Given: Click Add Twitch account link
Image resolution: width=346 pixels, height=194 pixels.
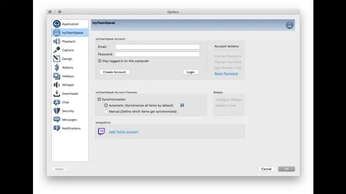Looking at the screenshot, I should [124, 132].
